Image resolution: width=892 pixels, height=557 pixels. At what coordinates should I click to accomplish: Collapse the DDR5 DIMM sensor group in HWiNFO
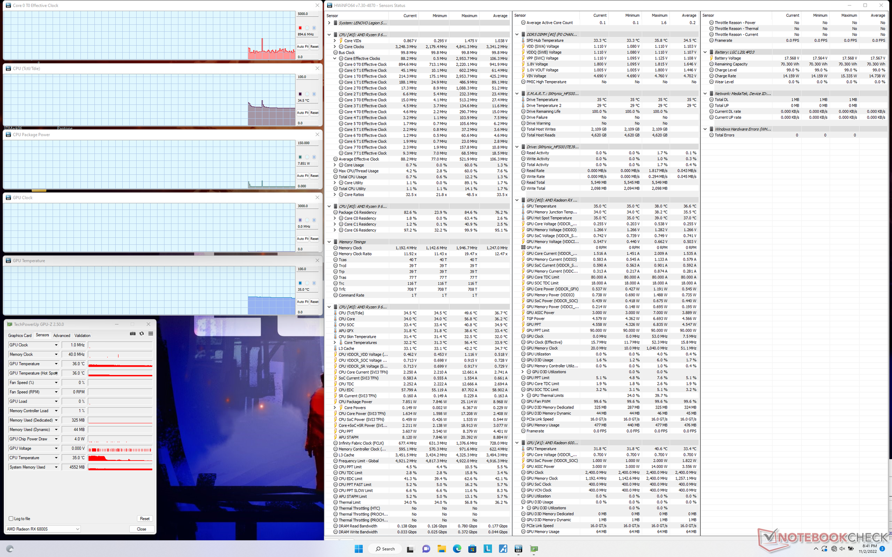click(517, 34)
